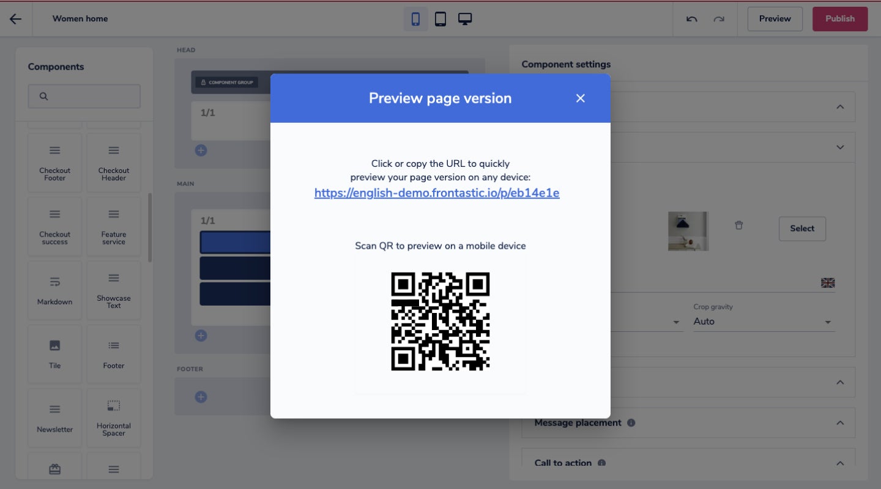Click the Component settings heading
Viewport: 881px width, 489px height.
(x=566, y=64)
